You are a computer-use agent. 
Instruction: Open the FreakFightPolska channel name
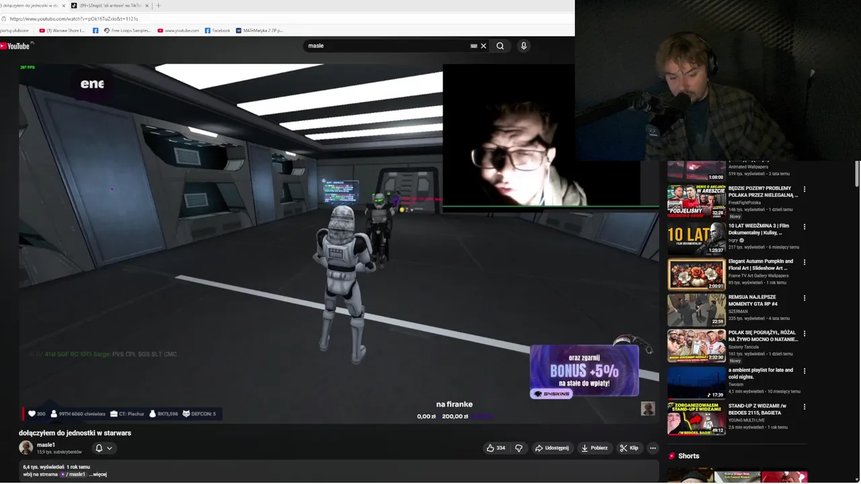click(746, 202)
